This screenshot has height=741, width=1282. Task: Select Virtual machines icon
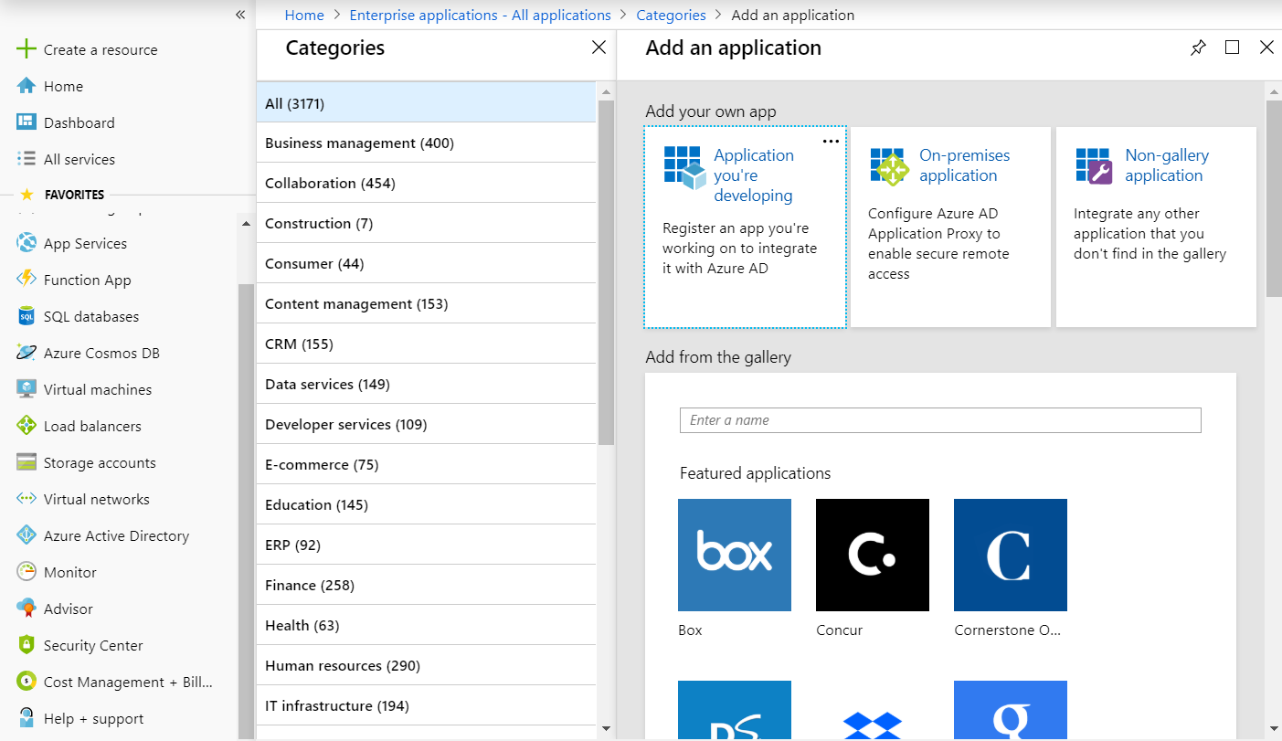[x=26, y=389]
